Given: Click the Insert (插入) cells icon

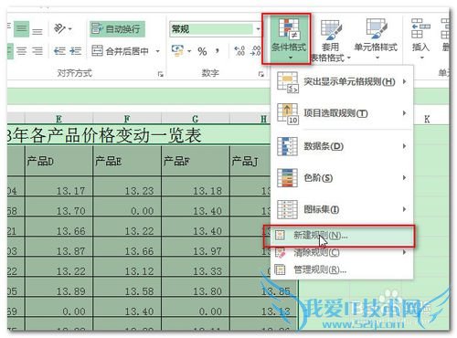Looking at the screenshot, I should (x=420, y=28).
